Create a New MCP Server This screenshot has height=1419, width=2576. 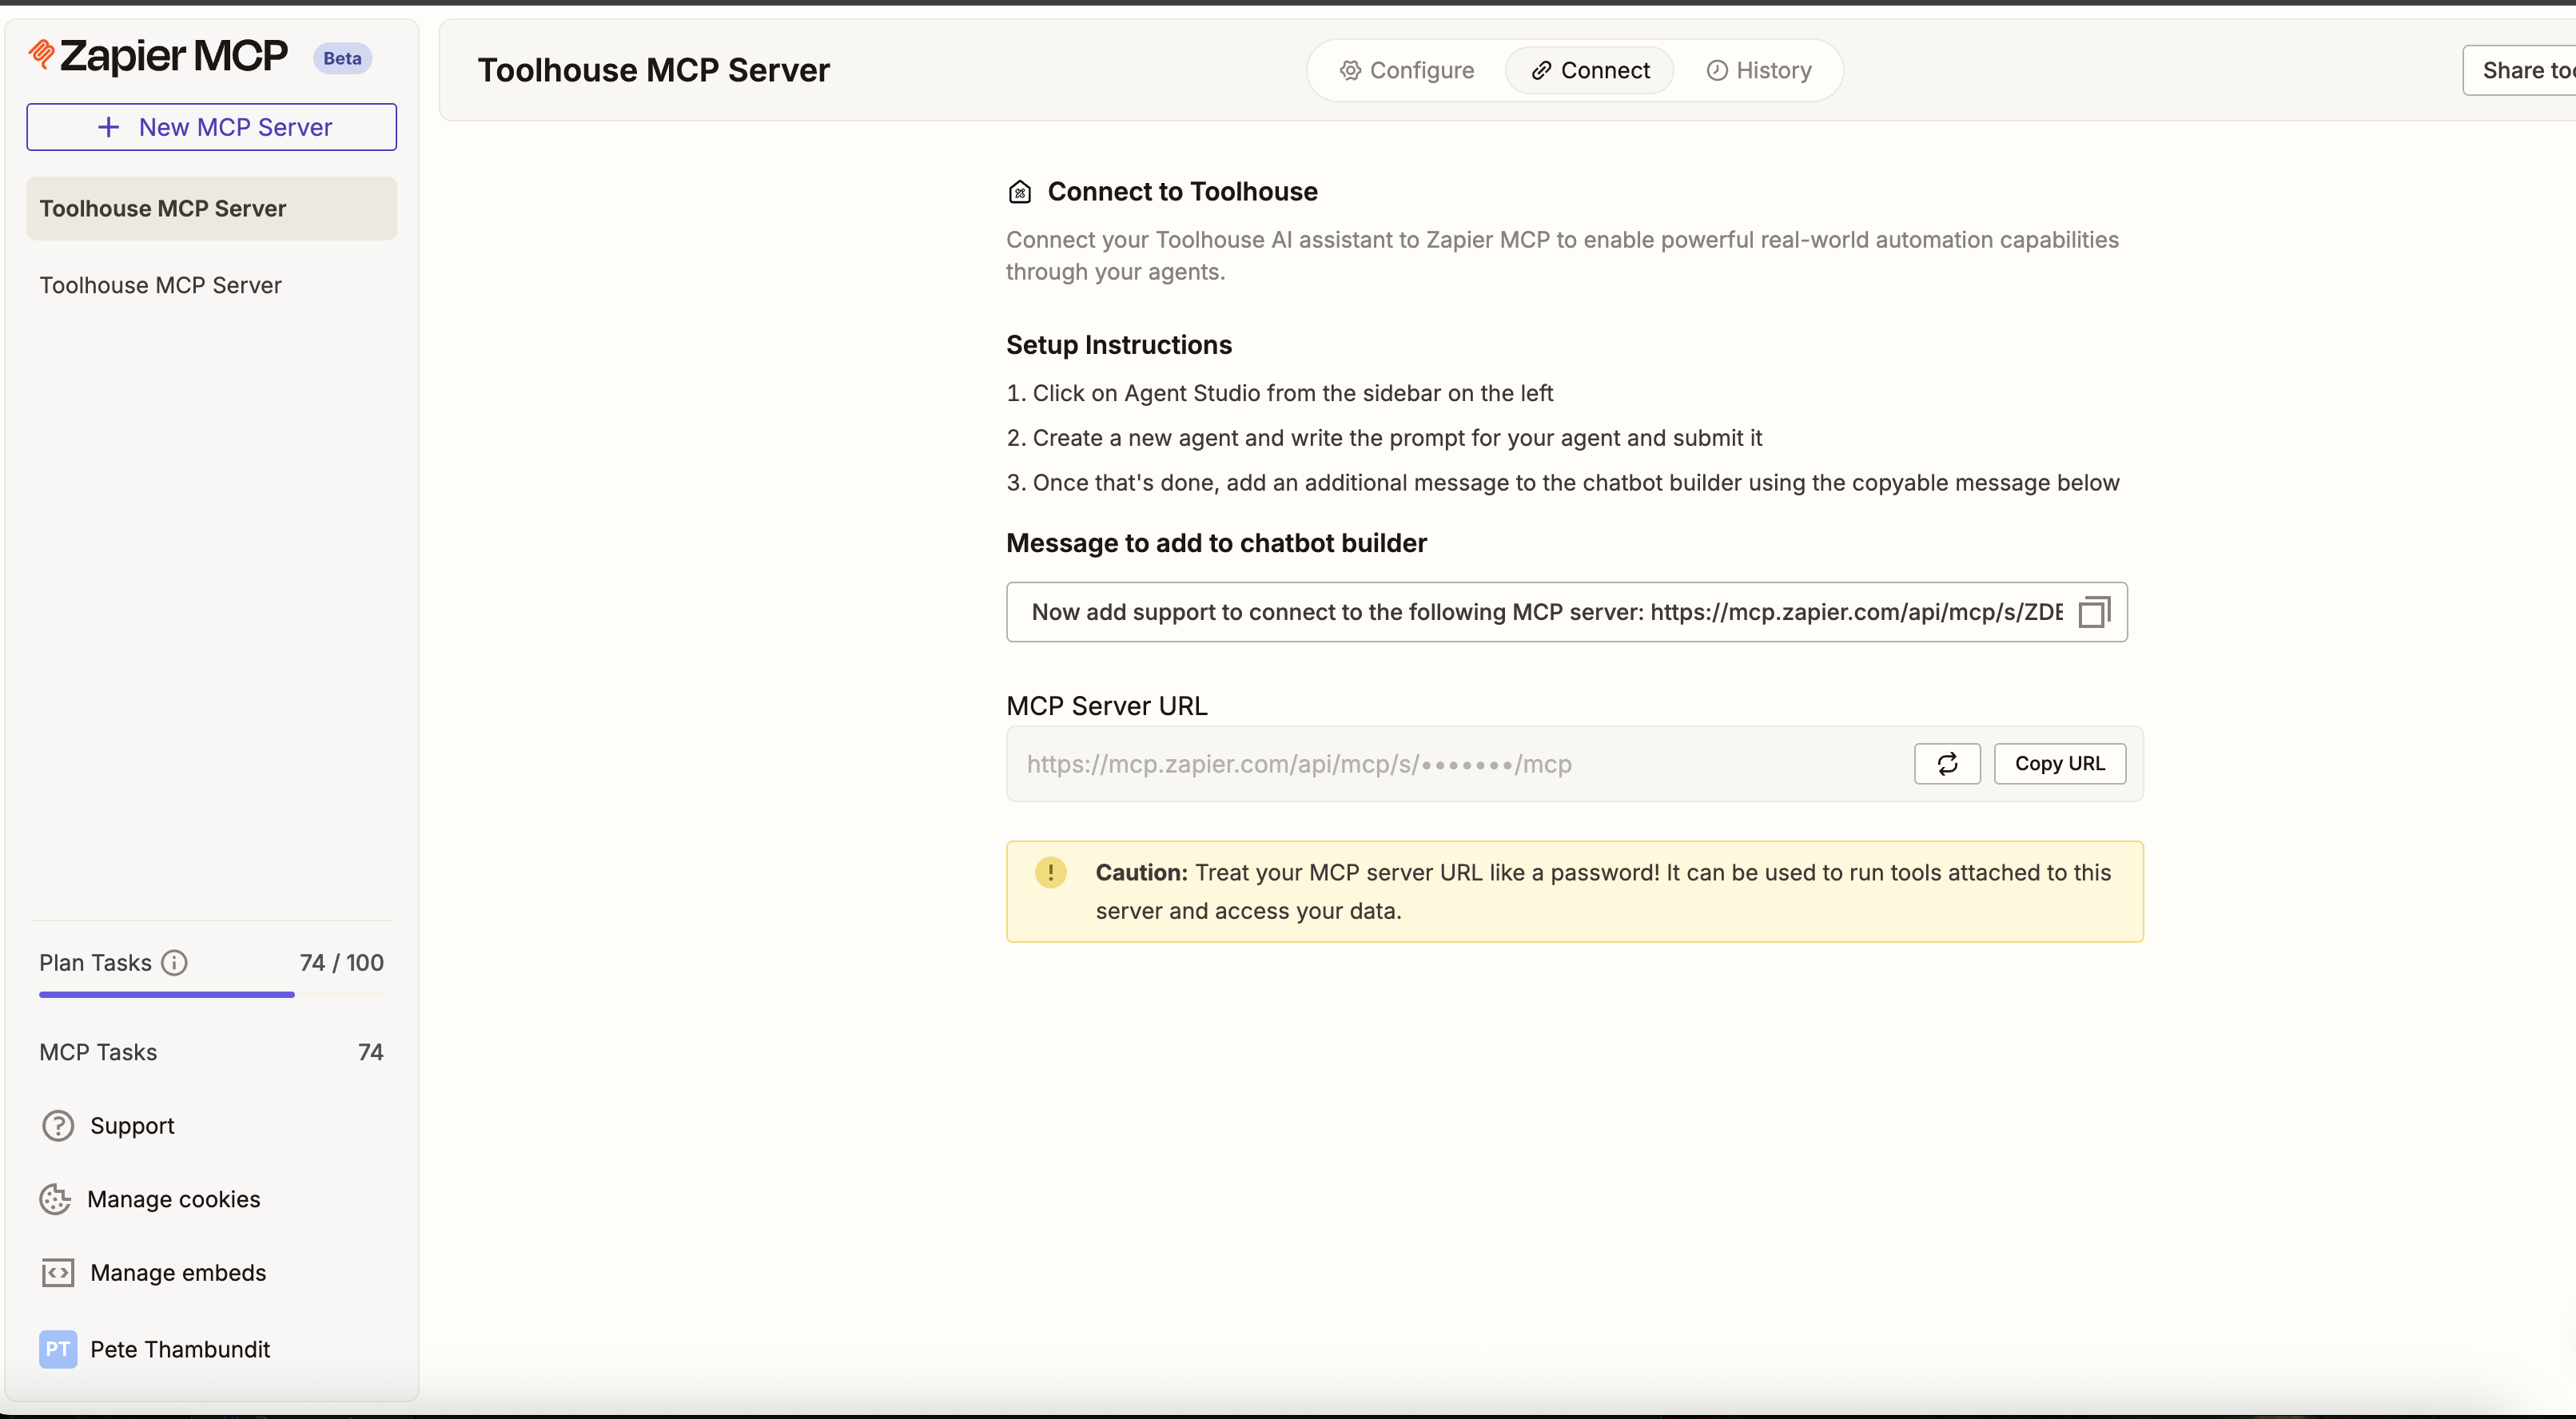[212, 127]
